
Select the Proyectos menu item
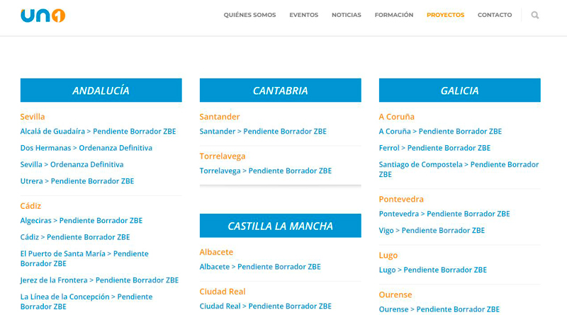tap(446, 15)
